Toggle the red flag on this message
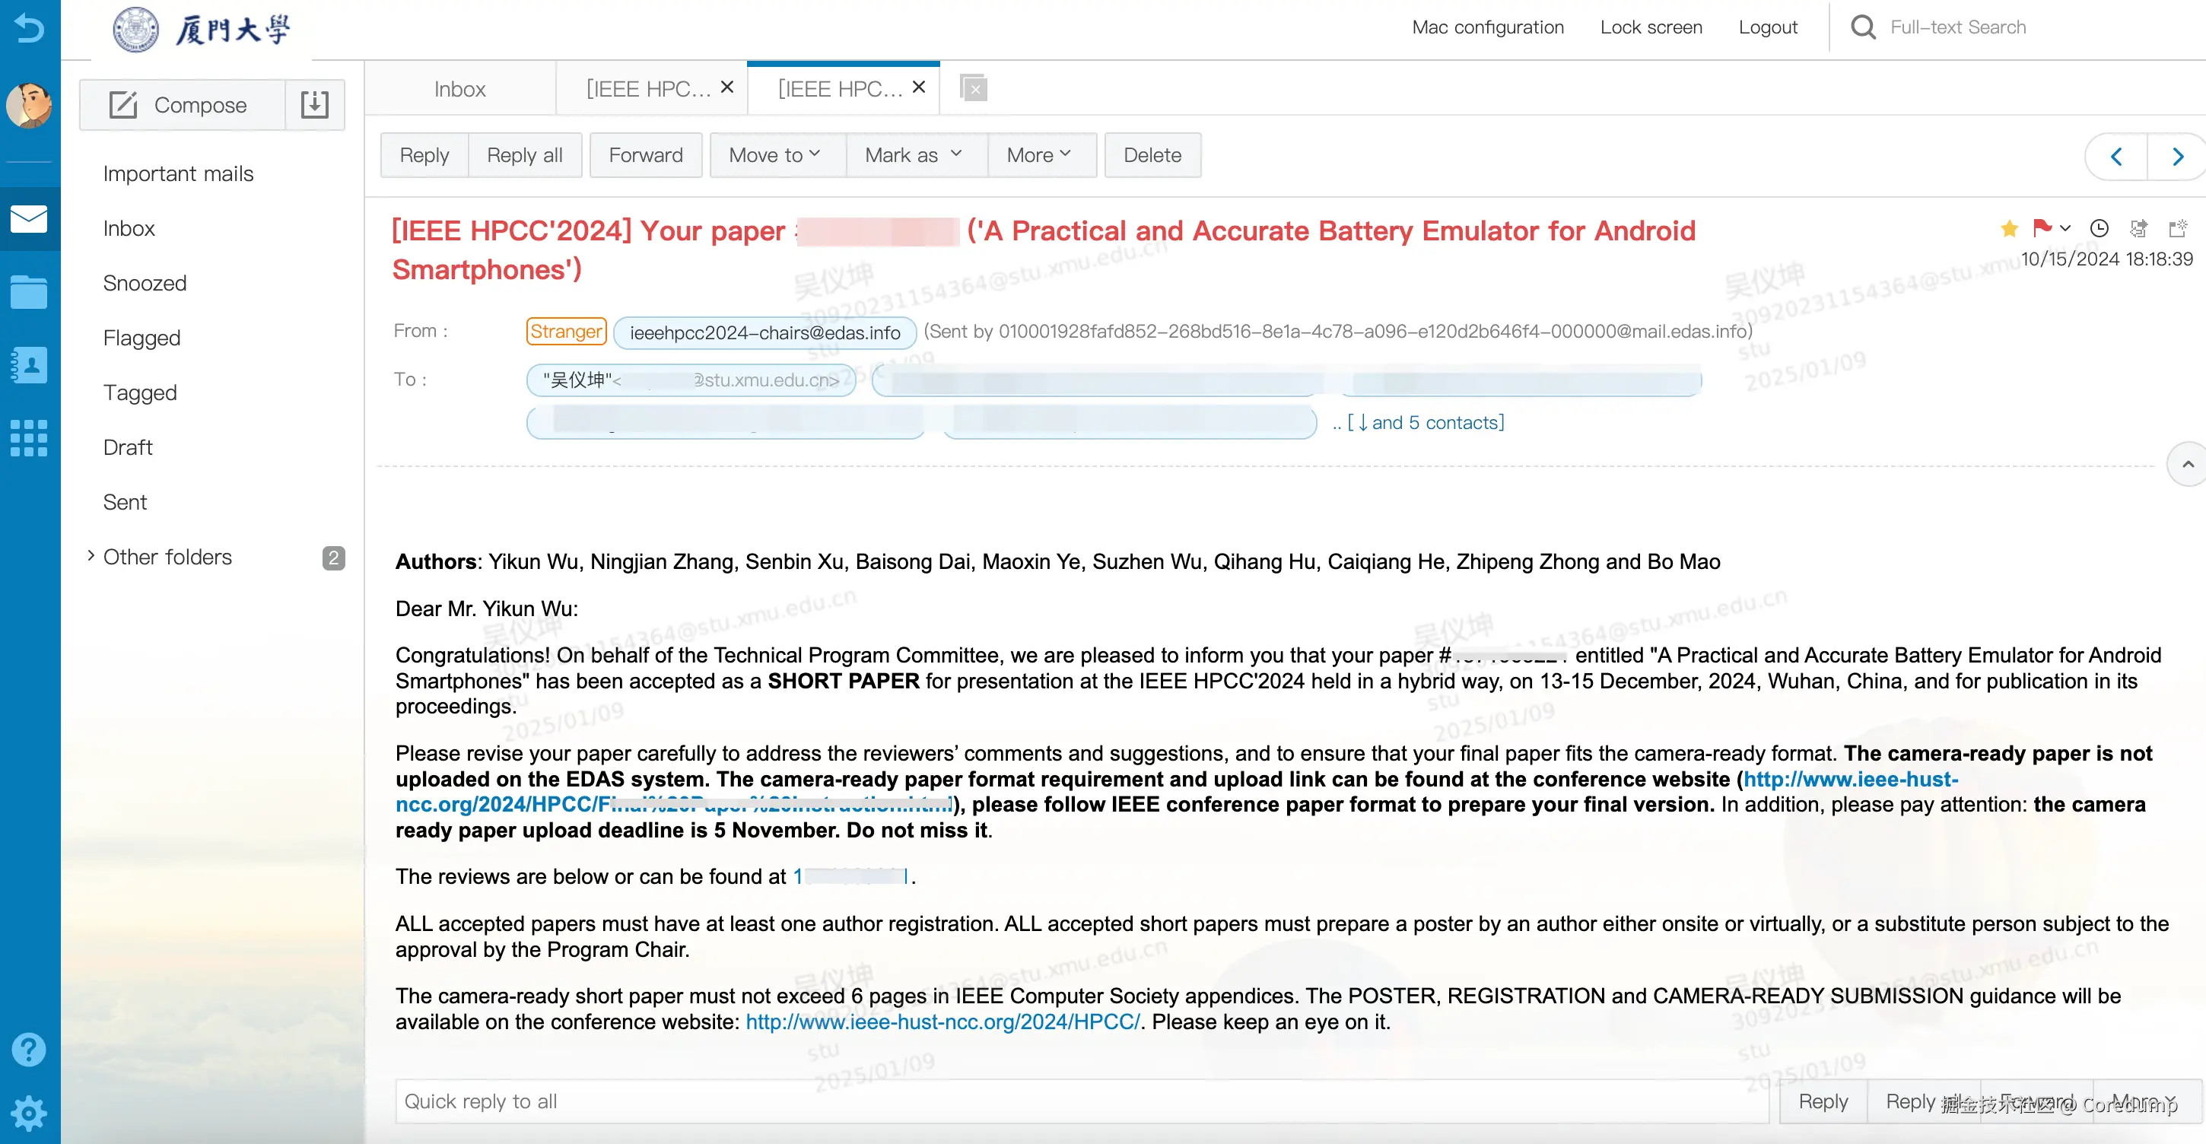The image size is (2206, 1144). [x=2042, y=227]
